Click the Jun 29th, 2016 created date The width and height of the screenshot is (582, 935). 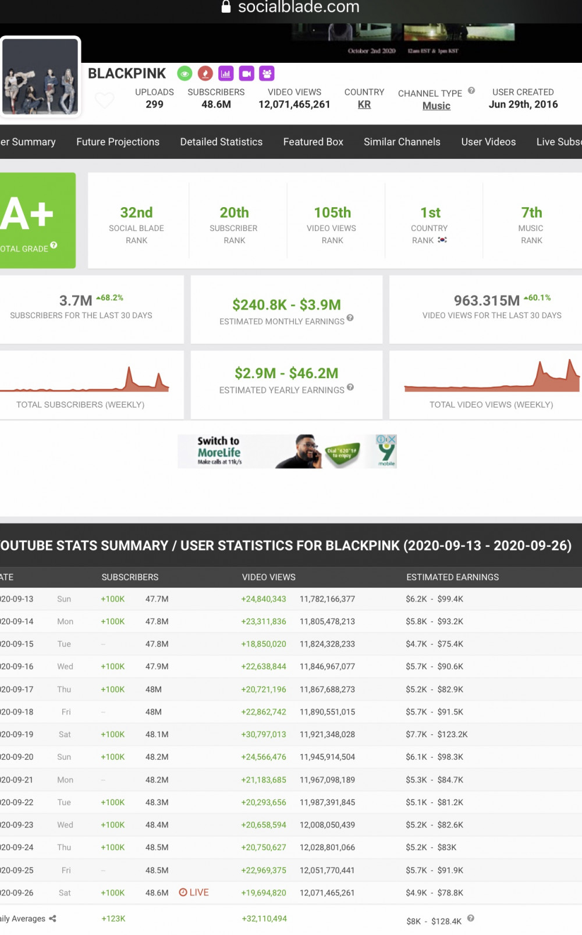point(523,104)
